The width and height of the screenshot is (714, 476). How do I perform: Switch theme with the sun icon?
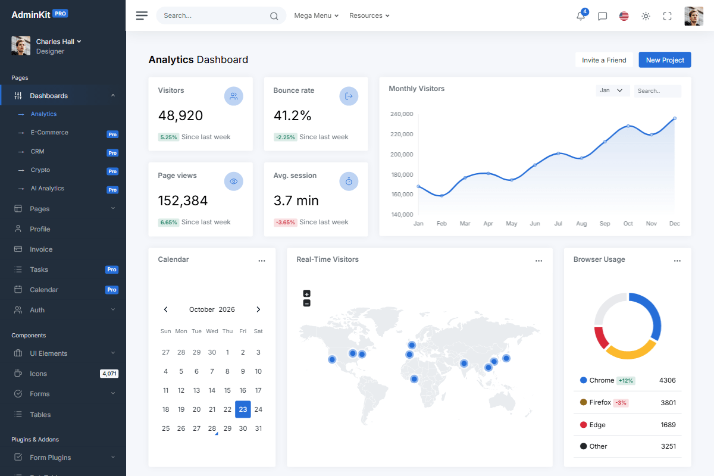point(646,16)
